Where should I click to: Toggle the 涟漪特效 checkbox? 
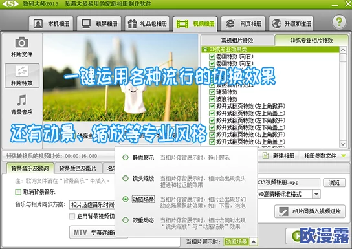(212, 92)
